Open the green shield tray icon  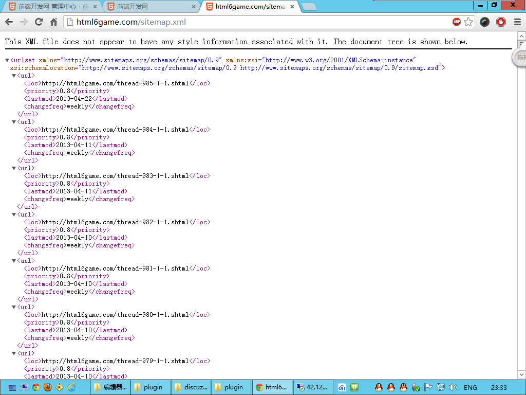point(354,388)
